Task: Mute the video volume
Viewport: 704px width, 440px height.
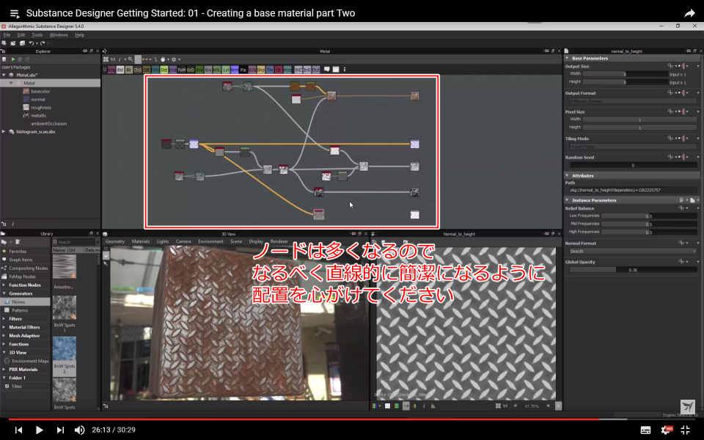Action: point(79,430)
